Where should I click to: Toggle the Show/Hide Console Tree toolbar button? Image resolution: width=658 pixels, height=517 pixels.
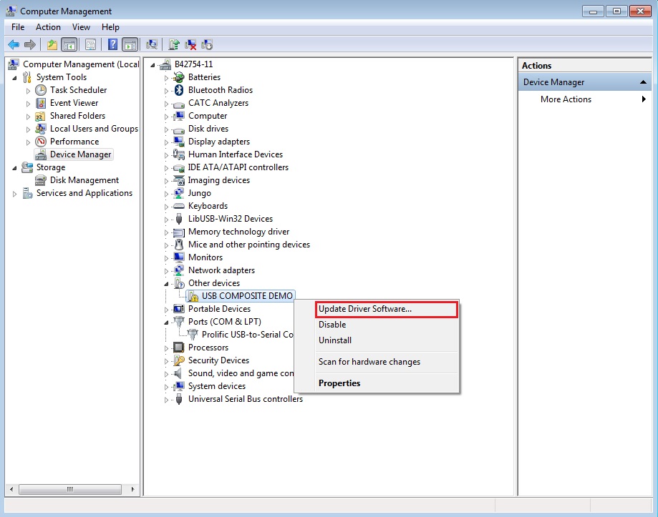pyautogui.click(x=69, y=44)
